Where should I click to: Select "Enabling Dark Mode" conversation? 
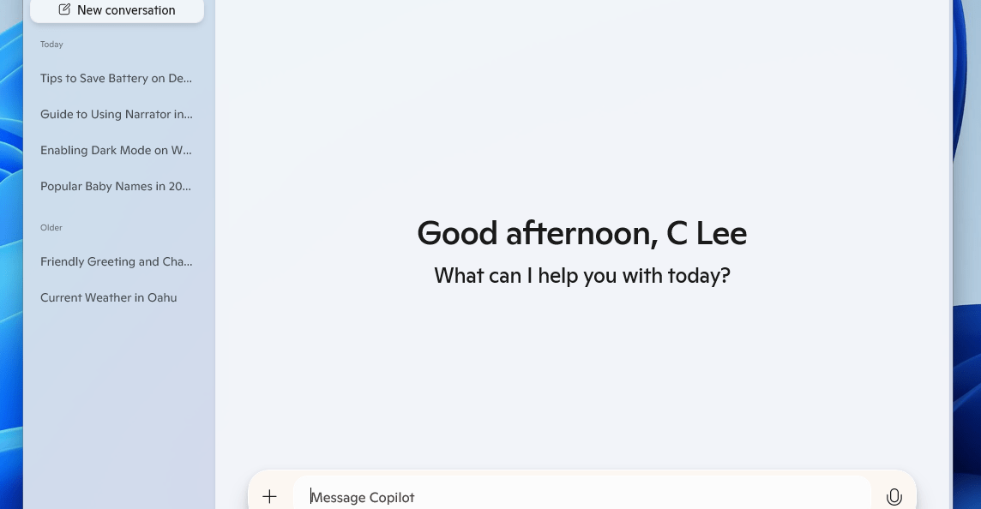117,150
